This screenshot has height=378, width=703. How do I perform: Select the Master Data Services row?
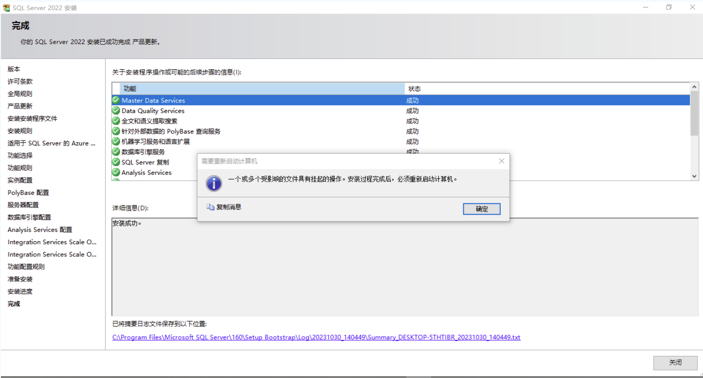point(401,100)
